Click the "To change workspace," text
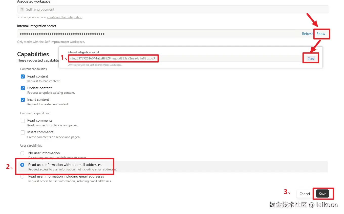Image resolution: width=344 pixels, height=214 pixels. [x=32, y=17]
